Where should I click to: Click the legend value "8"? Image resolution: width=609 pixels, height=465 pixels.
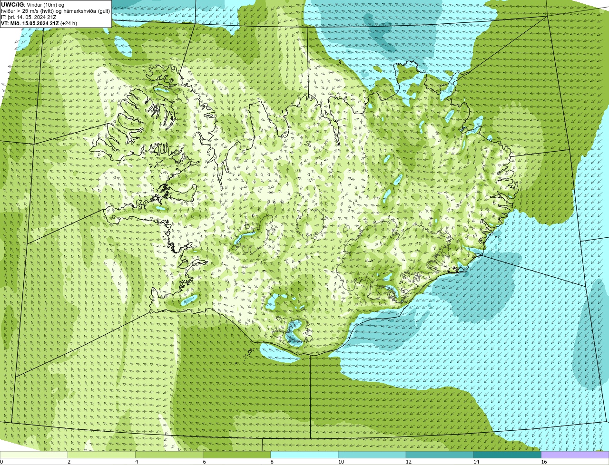(272, 462)
